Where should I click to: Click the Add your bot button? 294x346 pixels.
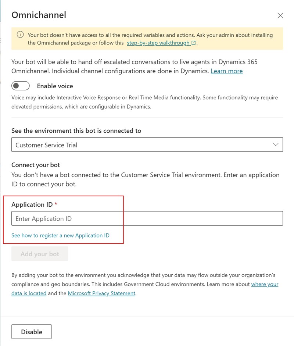tap(40, 254)
